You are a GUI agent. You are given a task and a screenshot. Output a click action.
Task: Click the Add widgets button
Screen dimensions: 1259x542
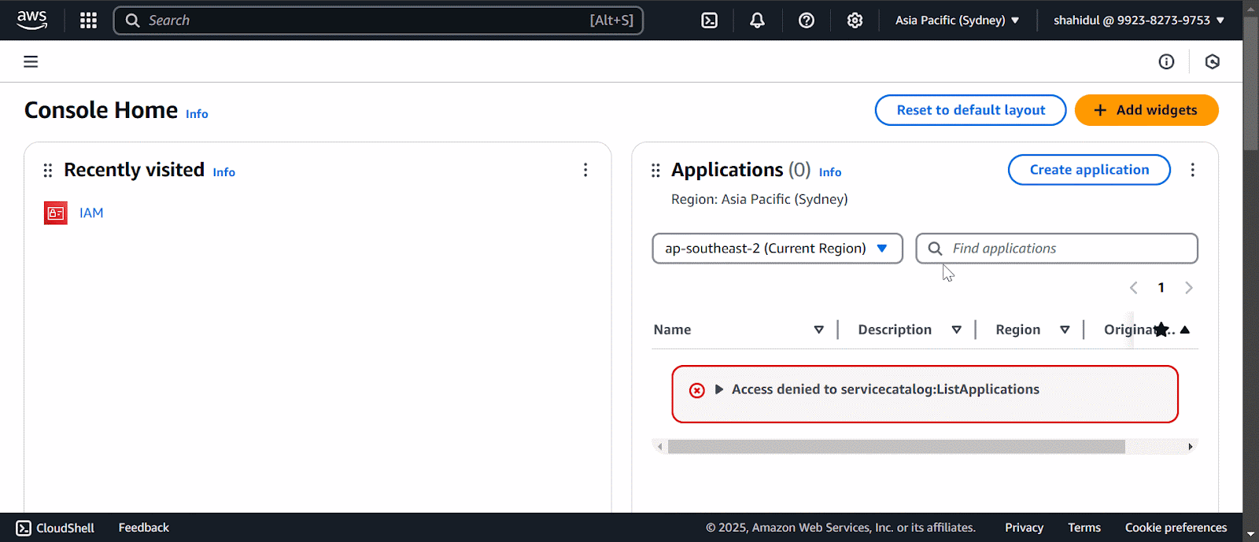tap(1146, 110)
